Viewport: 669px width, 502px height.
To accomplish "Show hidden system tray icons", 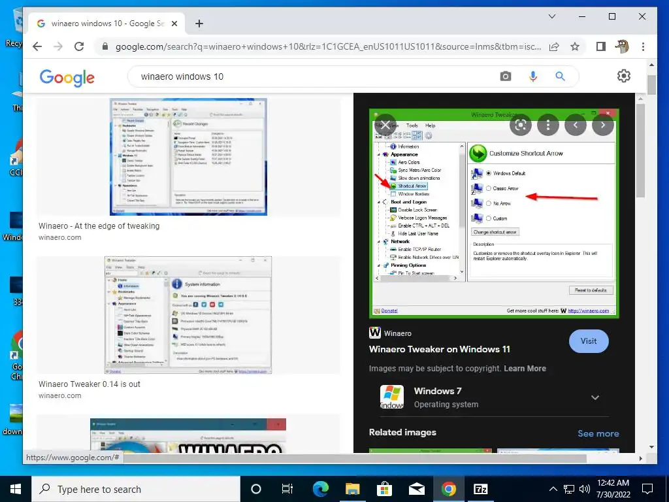I will pos(553,489).
